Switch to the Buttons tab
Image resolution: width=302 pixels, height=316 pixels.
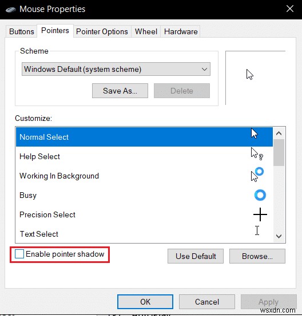[21, 31]
